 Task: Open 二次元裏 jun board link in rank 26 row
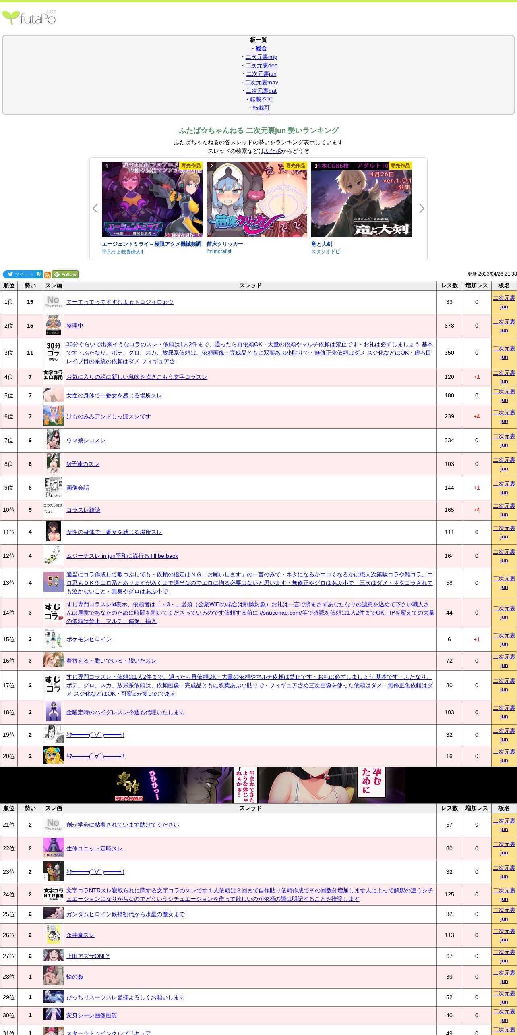(504, 935)
